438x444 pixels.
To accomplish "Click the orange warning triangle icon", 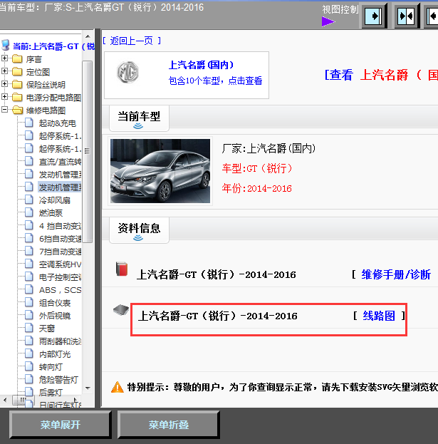I will 117,387.
